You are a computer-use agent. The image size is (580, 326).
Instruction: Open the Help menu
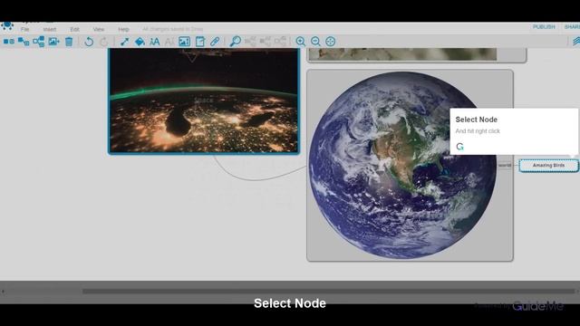coord(123,29)
